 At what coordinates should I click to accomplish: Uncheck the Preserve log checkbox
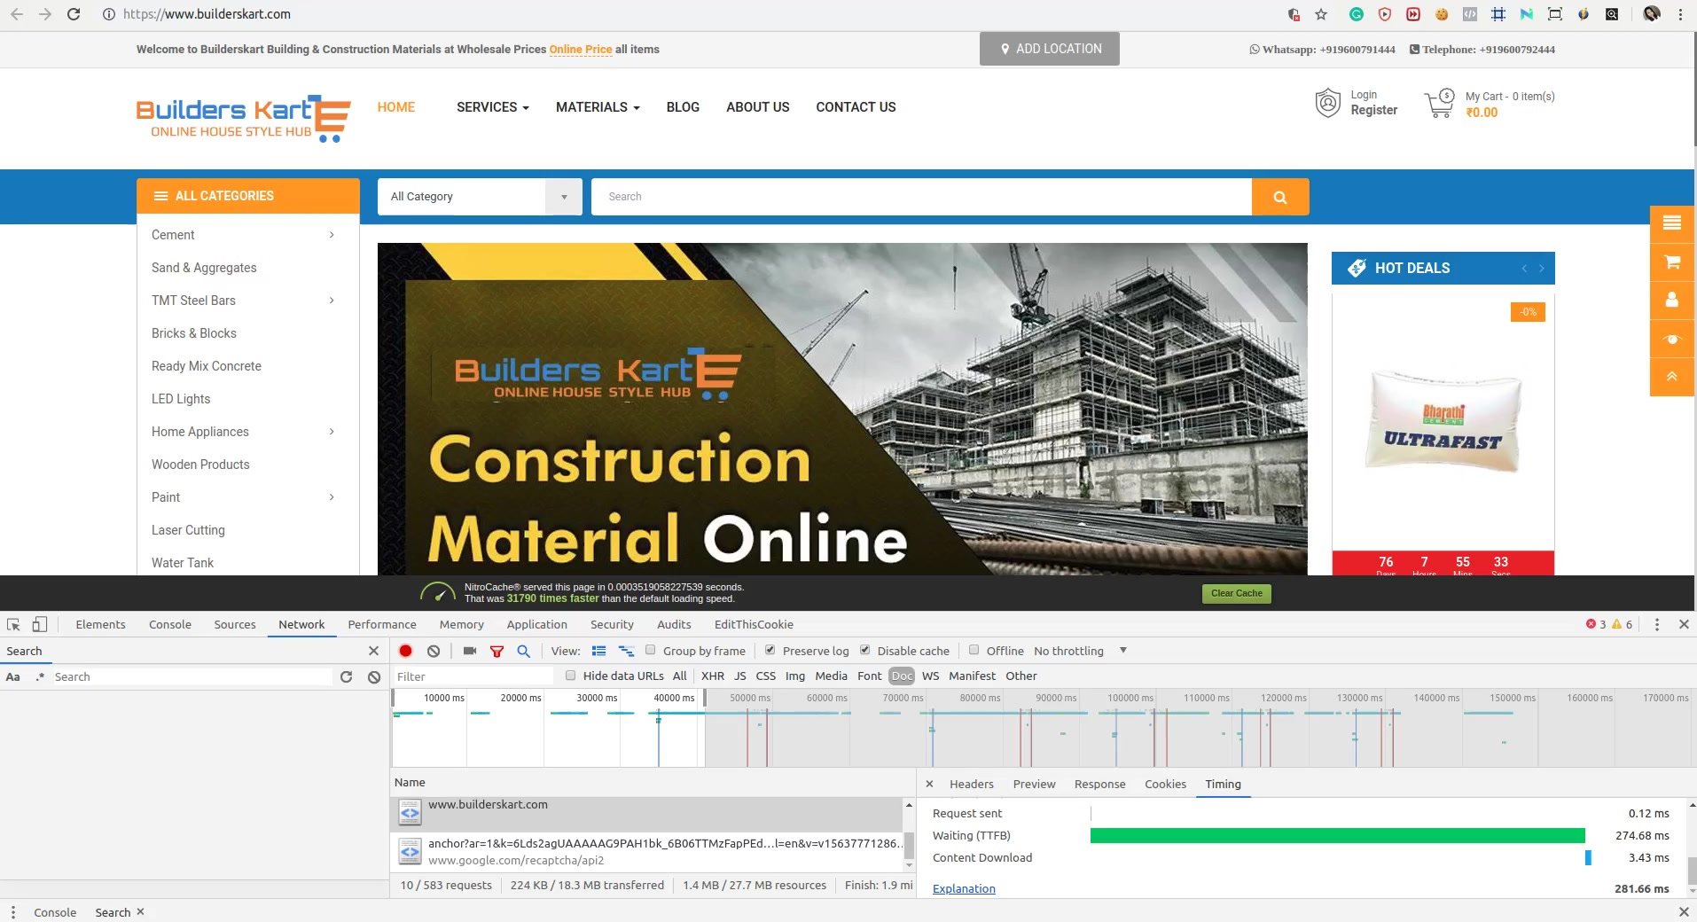pyautogui.click(x=770, y=650)
